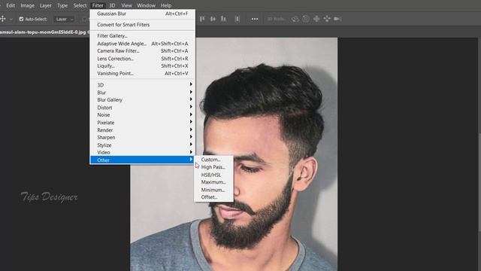
Task: Click the distribute vertically icon before three dots
Action: [237, 19]
